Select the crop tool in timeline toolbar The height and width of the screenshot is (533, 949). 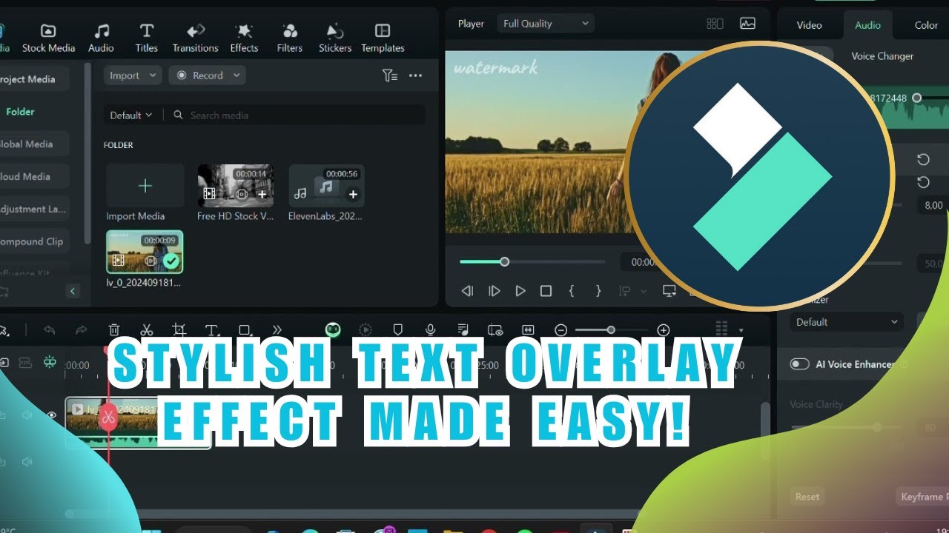tap(179, 330)
